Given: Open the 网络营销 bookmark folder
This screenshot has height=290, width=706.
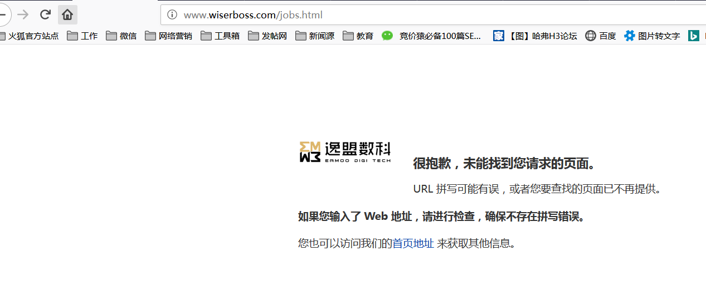Looking at the screenshot, I should click(169, 36).
